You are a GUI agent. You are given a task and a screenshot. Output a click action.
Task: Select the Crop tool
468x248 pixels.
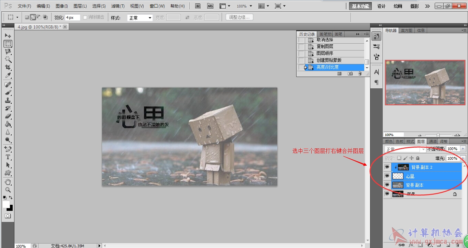(x=8, y=67)
